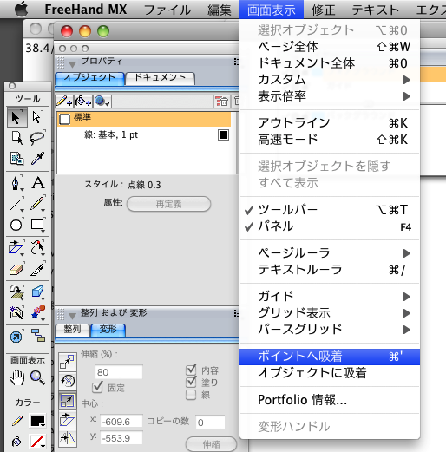
Task: Select the Knife tool
Action: click(x=37, y=270)
